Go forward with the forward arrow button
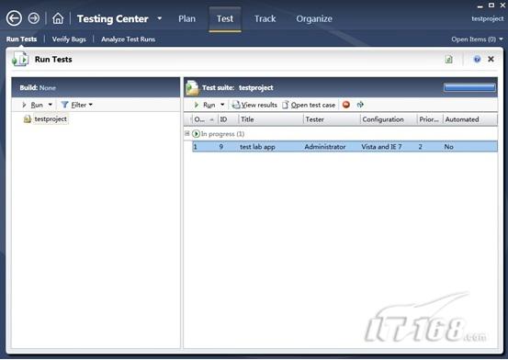 (x=33, y=18)
